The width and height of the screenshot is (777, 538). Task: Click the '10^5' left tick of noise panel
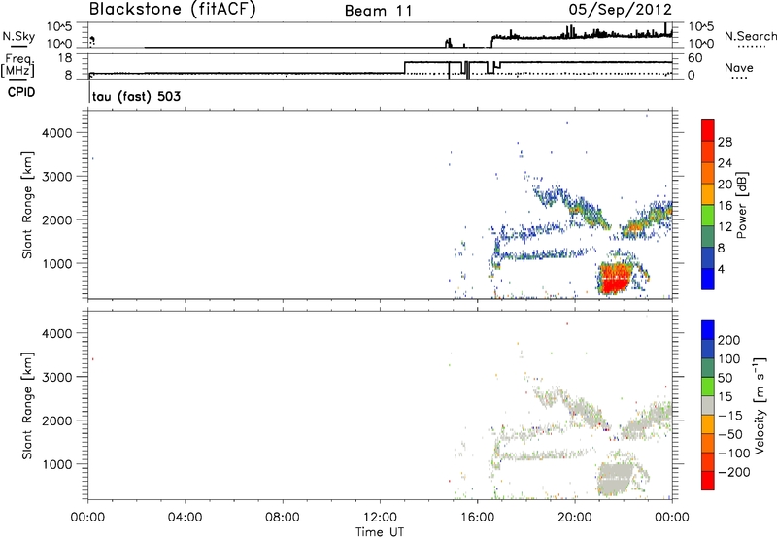(x=59, y=26)
